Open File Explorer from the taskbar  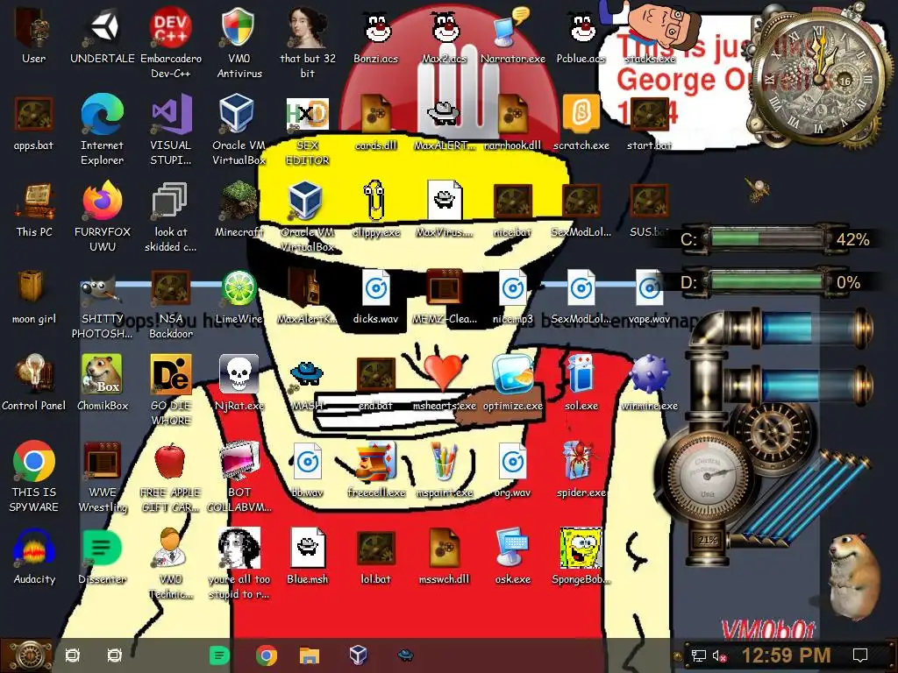point(310,655)
